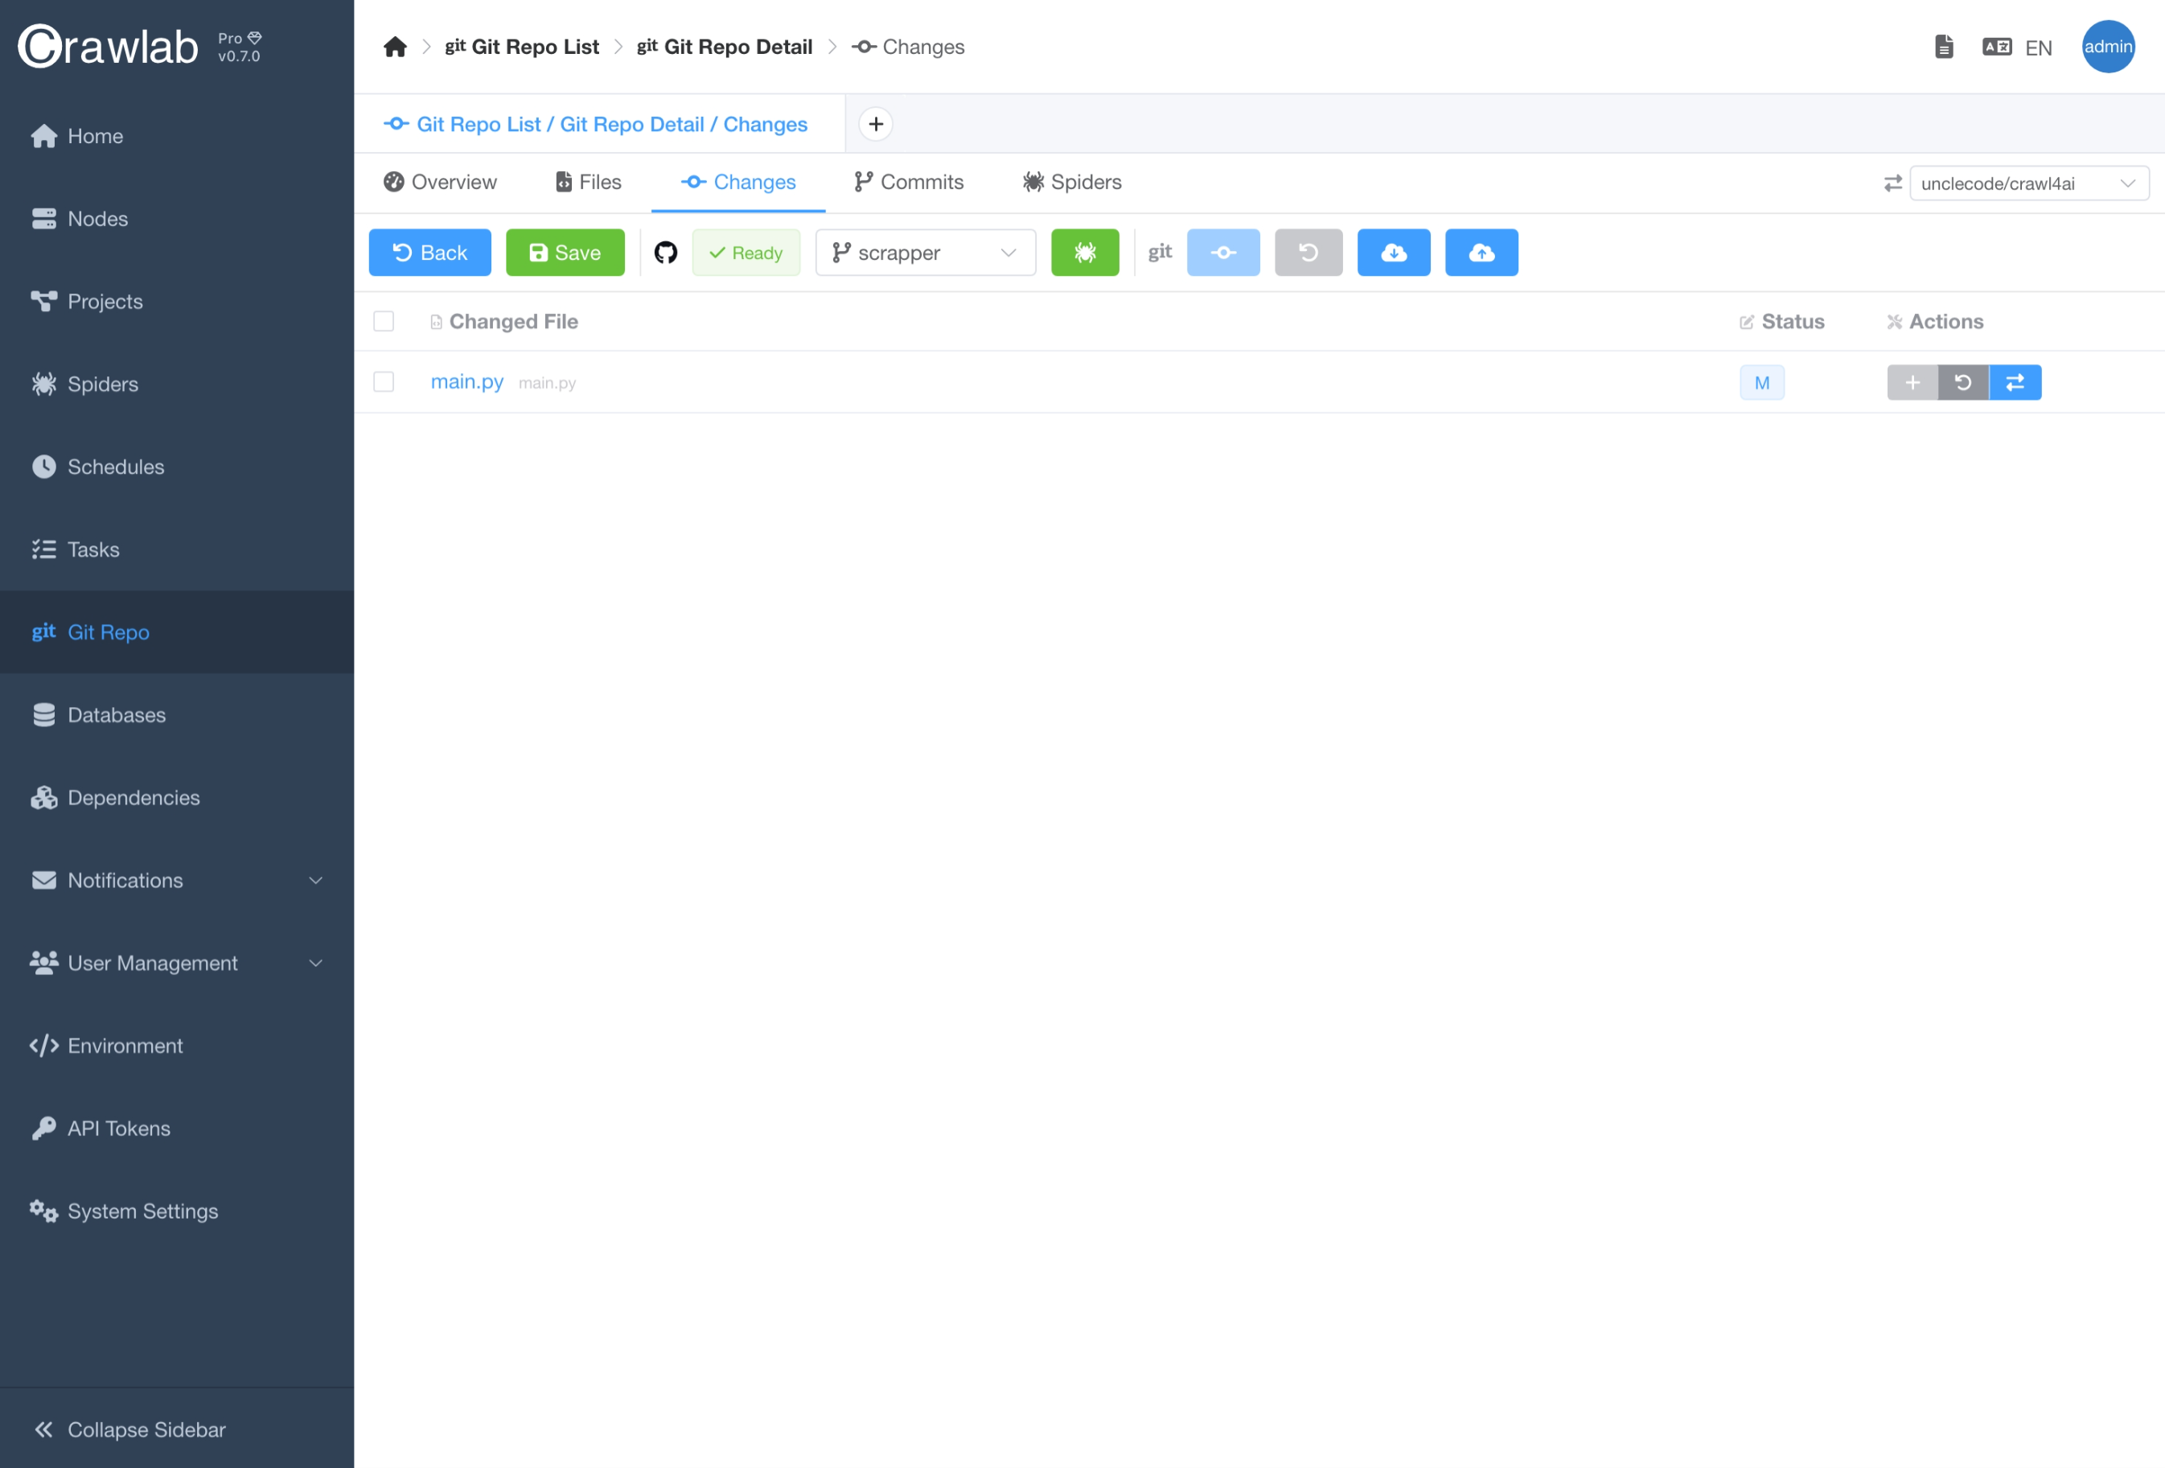Click the rollback icon for main.py row
Image resolution: width=2165 pixels, height=1468 pixels.
pyautogui.click(x=1962, y=382)
